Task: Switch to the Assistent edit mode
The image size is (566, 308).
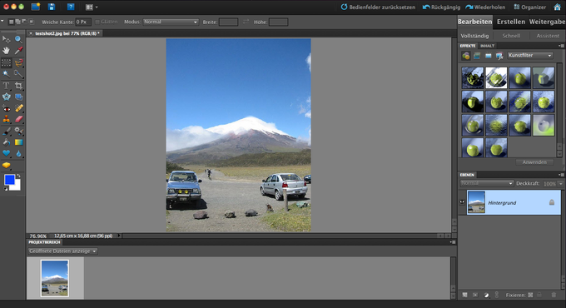Action: [548, 36]
